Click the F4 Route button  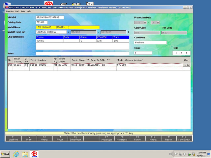tap(60, 138)
